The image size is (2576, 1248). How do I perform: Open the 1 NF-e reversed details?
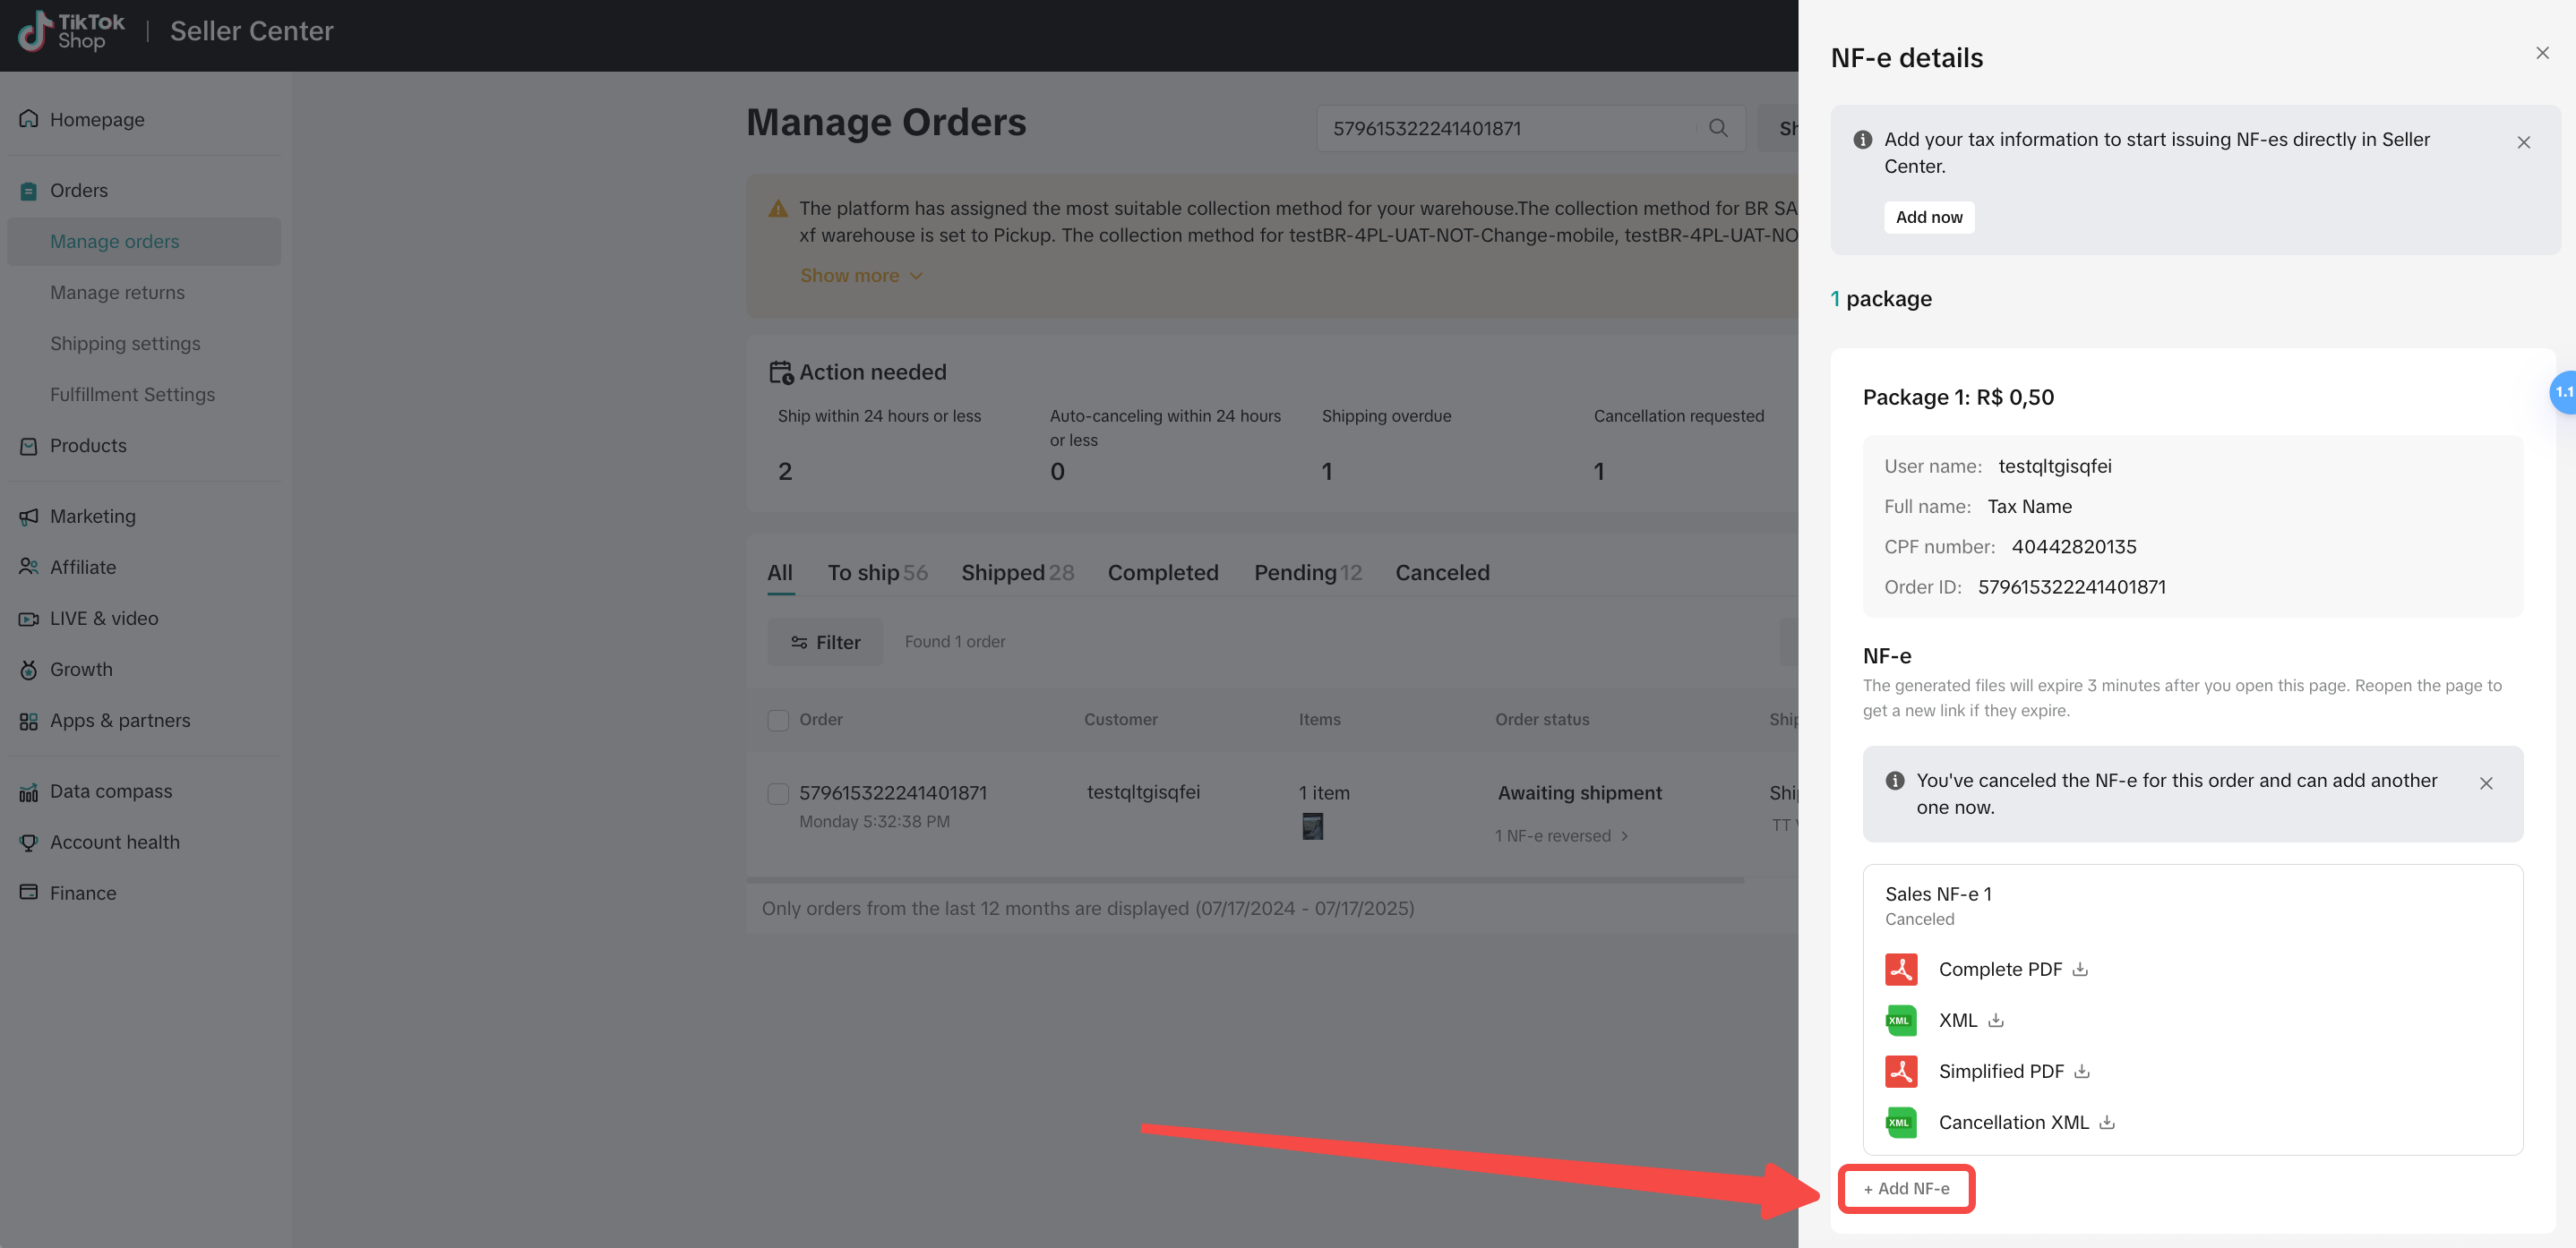[x=1561, y=836]
